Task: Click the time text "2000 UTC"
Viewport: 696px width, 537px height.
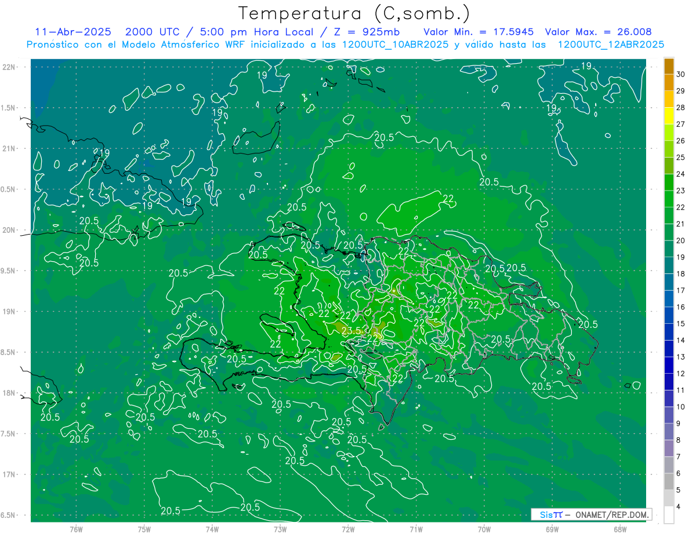Action: pyautogui.click(x=152, y=32)
